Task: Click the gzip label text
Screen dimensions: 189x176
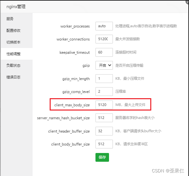Action: (86, 66)
